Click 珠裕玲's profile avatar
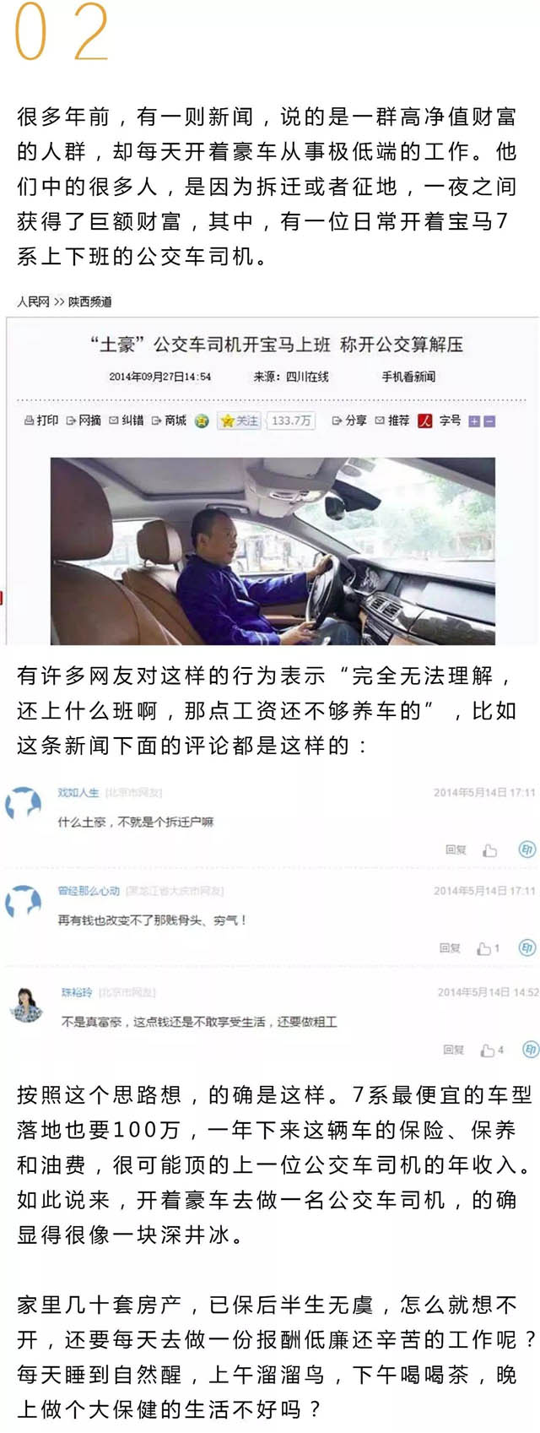Viewport: 540px width, 1433px height. (x=26, y=1005)
